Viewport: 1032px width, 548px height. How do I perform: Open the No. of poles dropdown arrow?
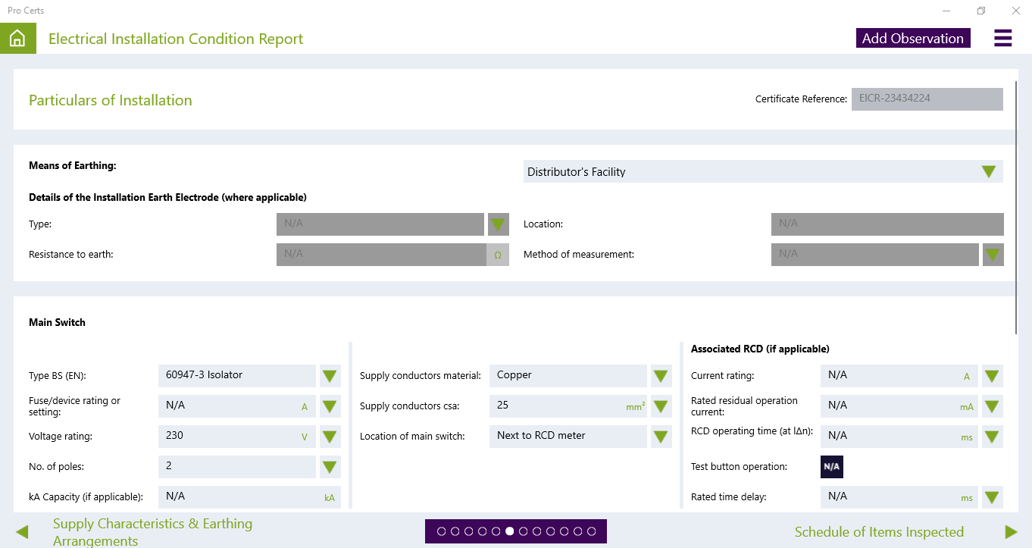point(330,467)
